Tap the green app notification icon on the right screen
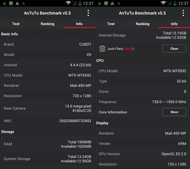 pos(106,3)
